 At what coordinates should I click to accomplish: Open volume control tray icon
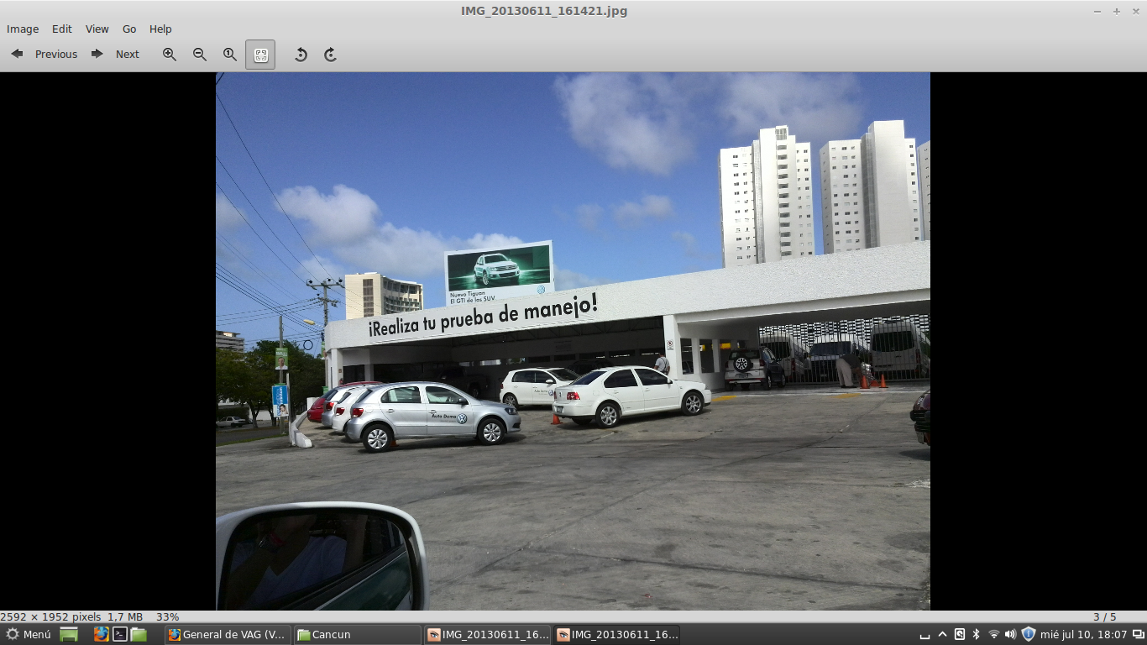point(1010,634)
